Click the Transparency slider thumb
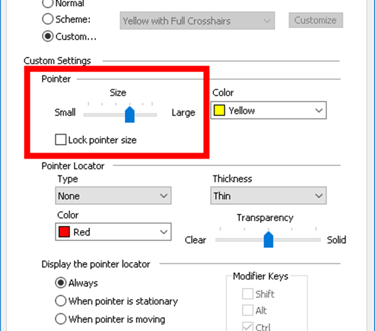Screen dimensions: 375x331 (x=269, y=239)
